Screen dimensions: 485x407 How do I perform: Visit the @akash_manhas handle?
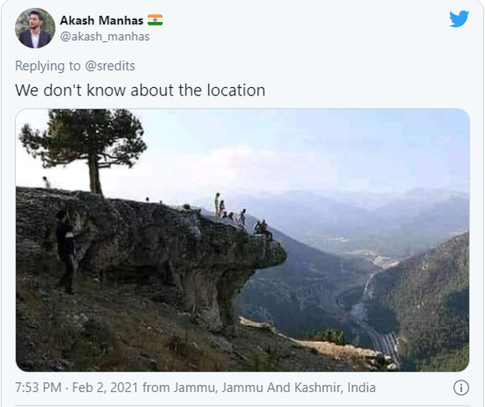pos(105,37)
